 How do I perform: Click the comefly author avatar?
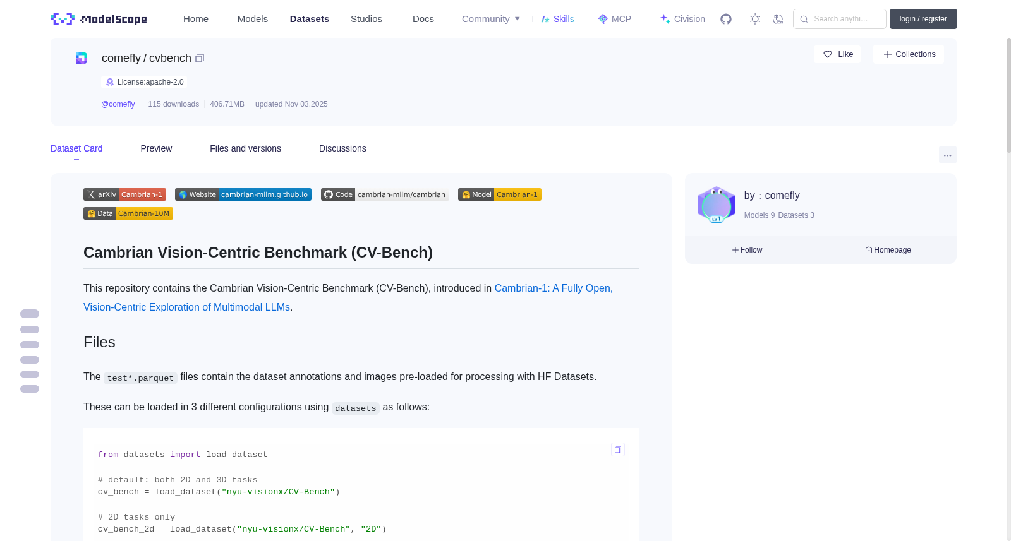[717, 204]
